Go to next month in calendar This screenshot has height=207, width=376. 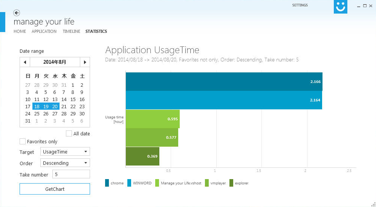pos(85,62)
